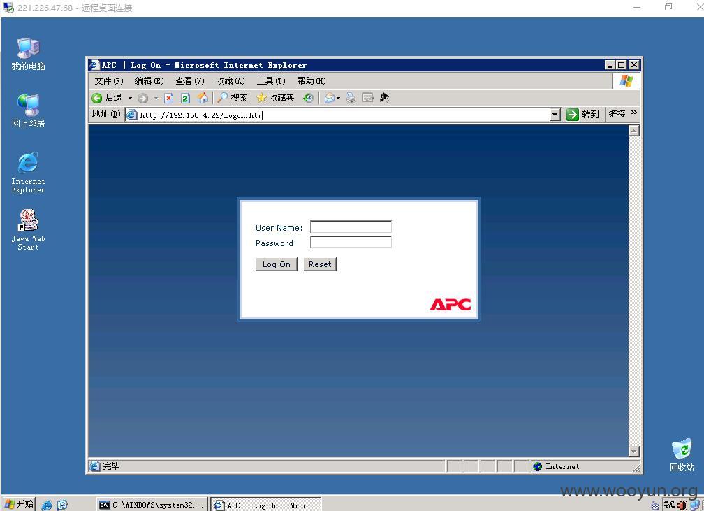Click the IE quick launch taskbar icon
The image size is (704, 511).
[x=47, y=505]
